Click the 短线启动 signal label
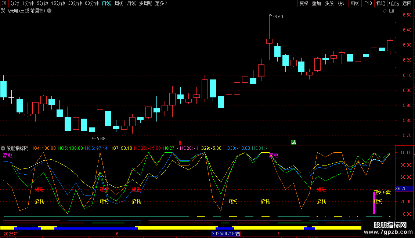Image resolution: width=415 pixels, height=238 pixels. pos(382,192)
